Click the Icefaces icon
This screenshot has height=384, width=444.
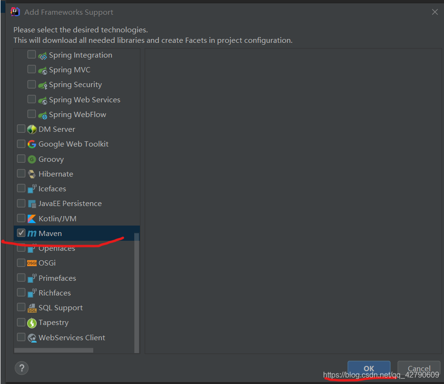[32, 188]
